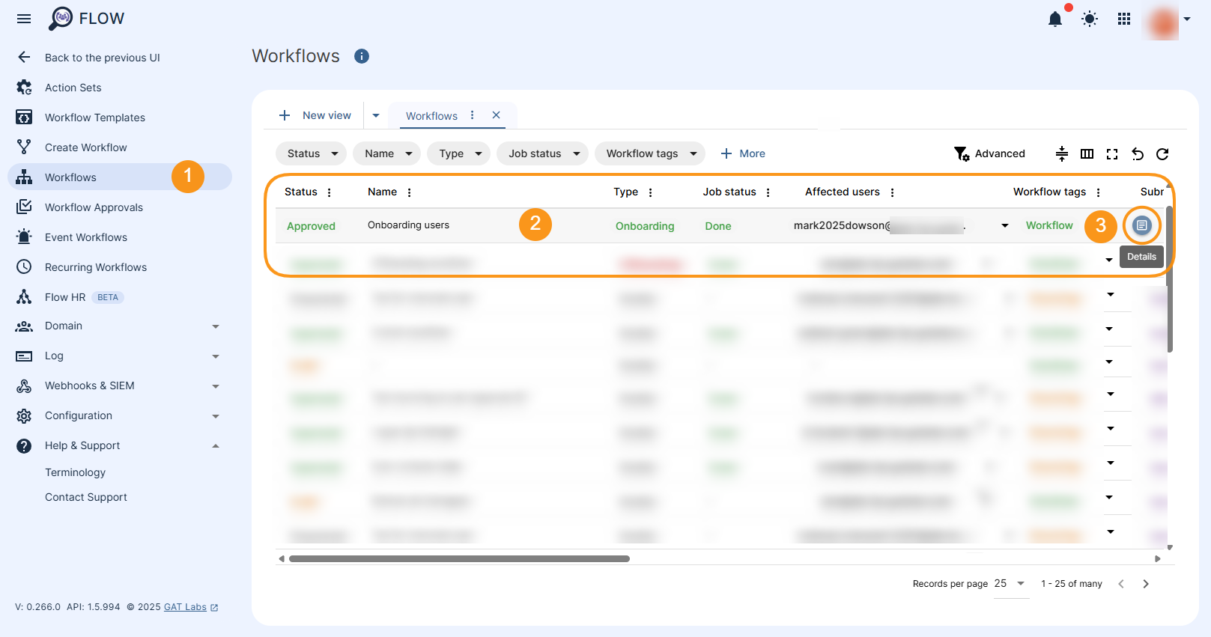This screenshot has height=637, width=1211.
Task: Expand the Configuration sidebar section
Action: pos(120,415)
